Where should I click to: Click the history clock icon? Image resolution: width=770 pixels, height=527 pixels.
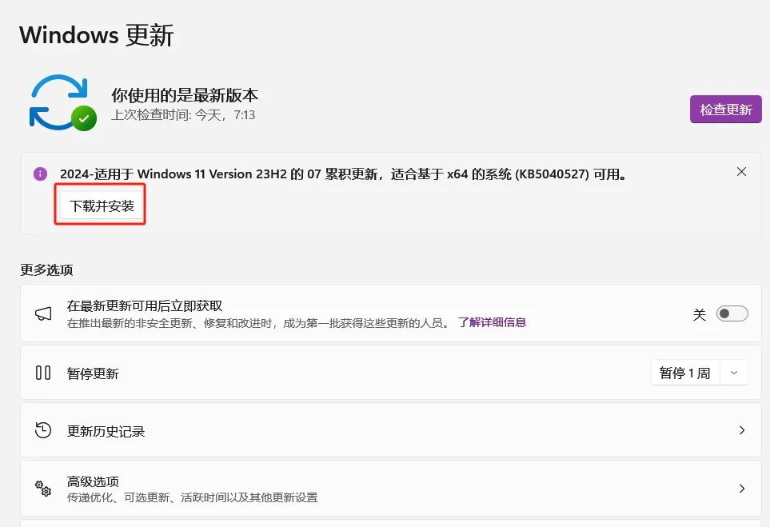[43, 430]
